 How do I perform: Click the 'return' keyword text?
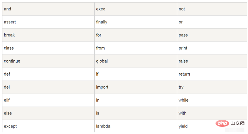[x=184, y=74]
